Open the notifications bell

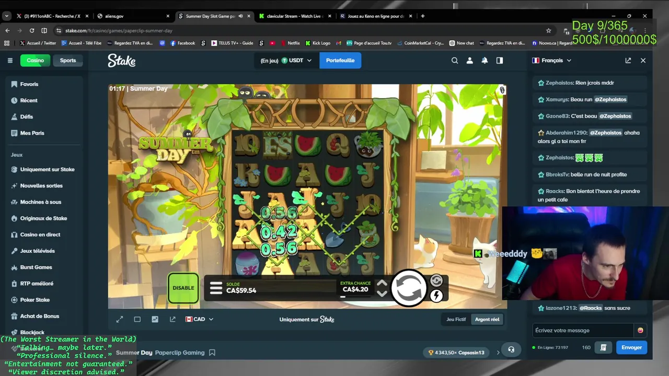(485, 61)
